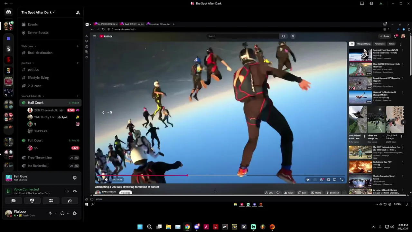Stream Fall Guys screen-share icon

tap(75, 178)
